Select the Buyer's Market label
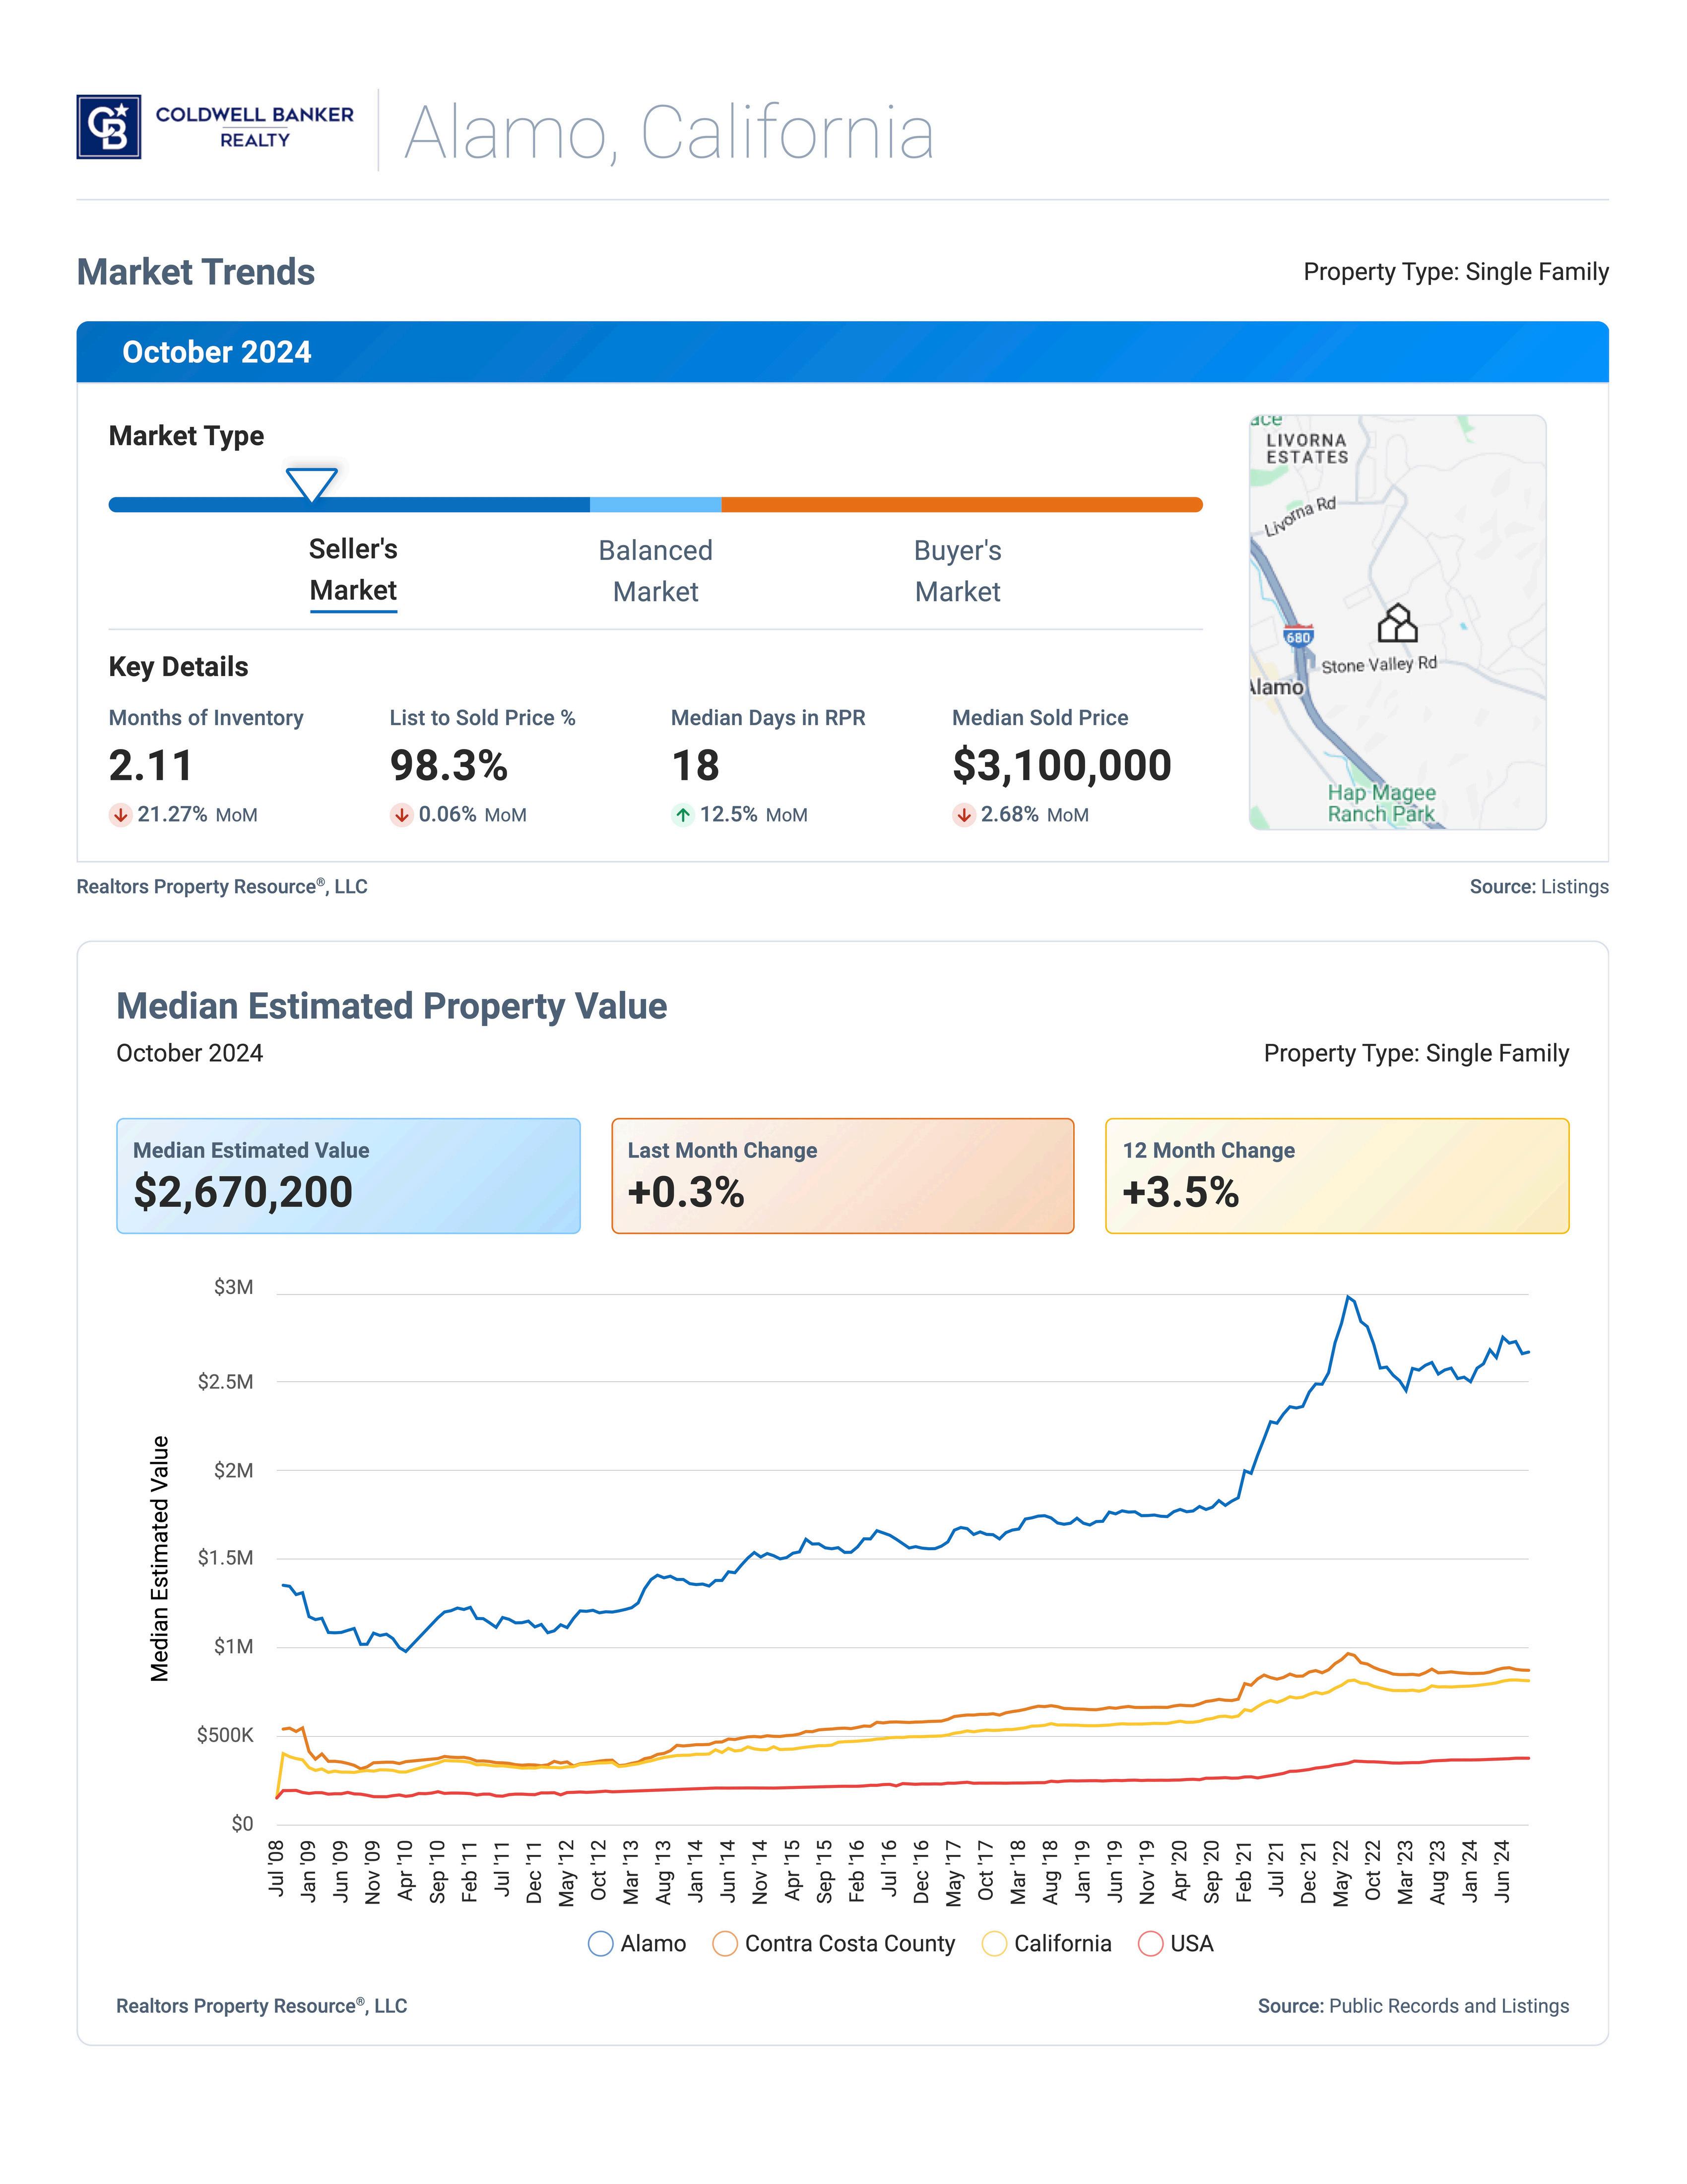The image size is (1687, 2184). 958,571
